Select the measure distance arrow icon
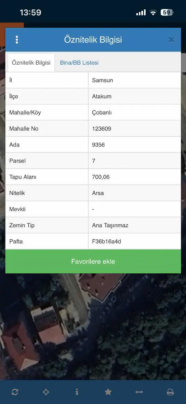The width and height of the screenshot is (186, 404). 139,392
